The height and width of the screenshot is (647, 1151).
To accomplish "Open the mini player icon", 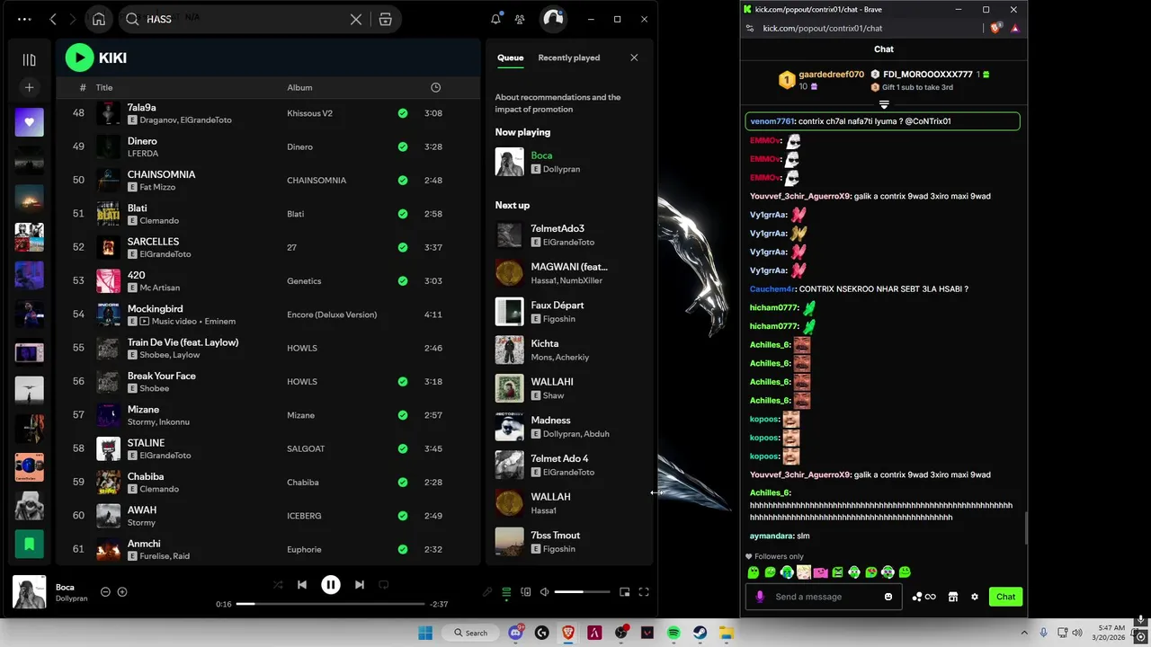I will point(625,592).
